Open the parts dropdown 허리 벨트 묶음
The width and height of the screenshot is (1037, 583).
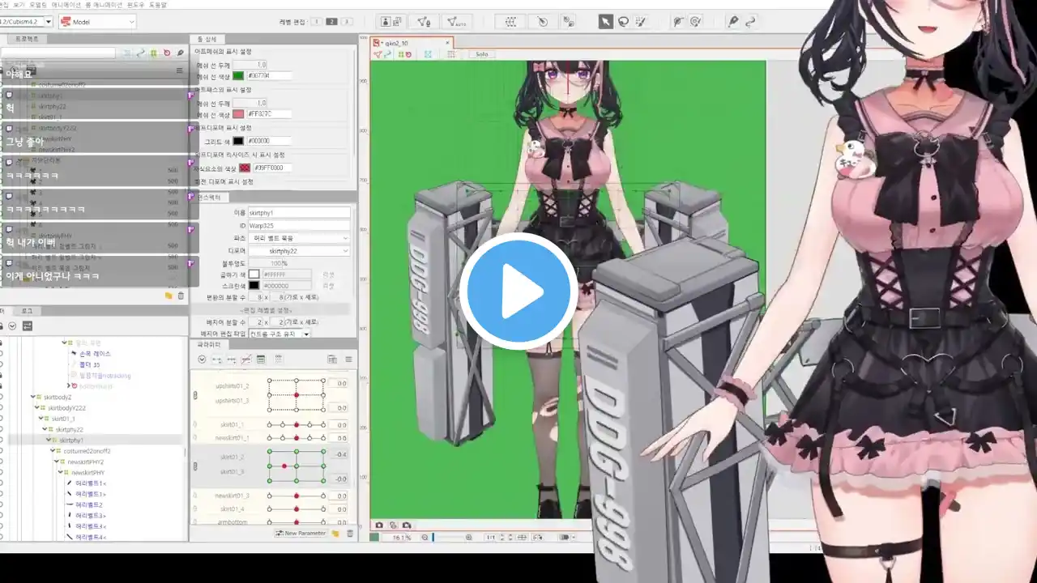(299, 238)
